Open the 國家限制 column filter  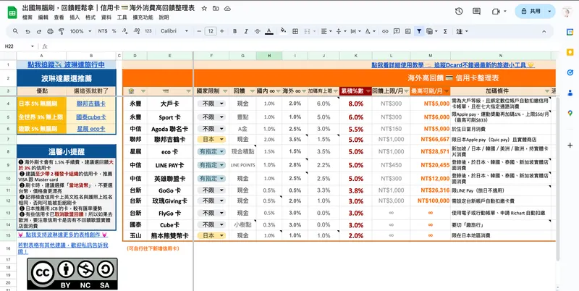[x=225, y=91]
